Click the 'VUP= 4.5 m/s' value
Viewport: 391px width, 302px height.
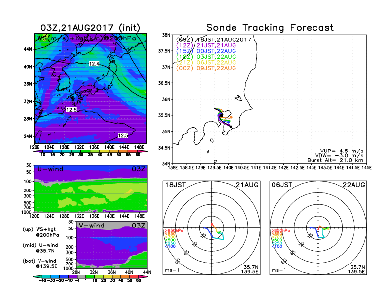point(342,151)
